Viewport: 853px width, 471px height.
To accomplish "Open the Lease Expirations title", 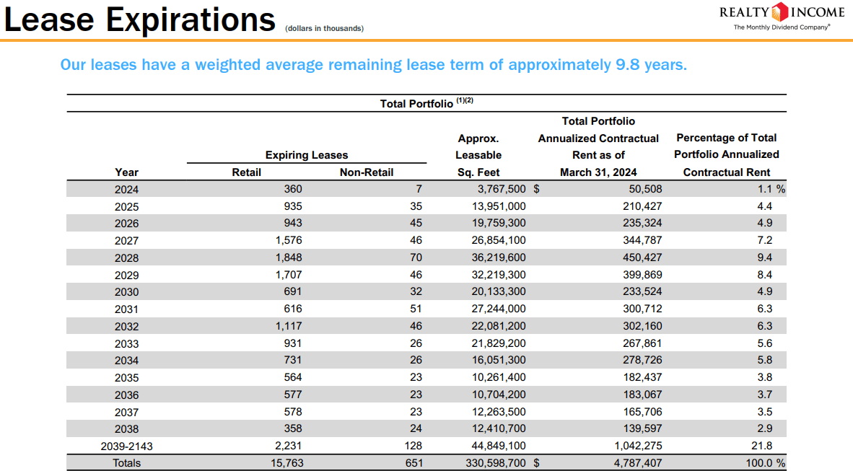I will (137, 20).
